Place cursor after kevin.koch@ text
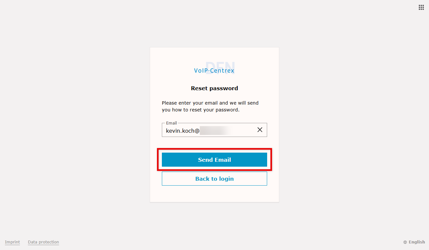The width and height of the screenshot is (429, 250). 200,130
